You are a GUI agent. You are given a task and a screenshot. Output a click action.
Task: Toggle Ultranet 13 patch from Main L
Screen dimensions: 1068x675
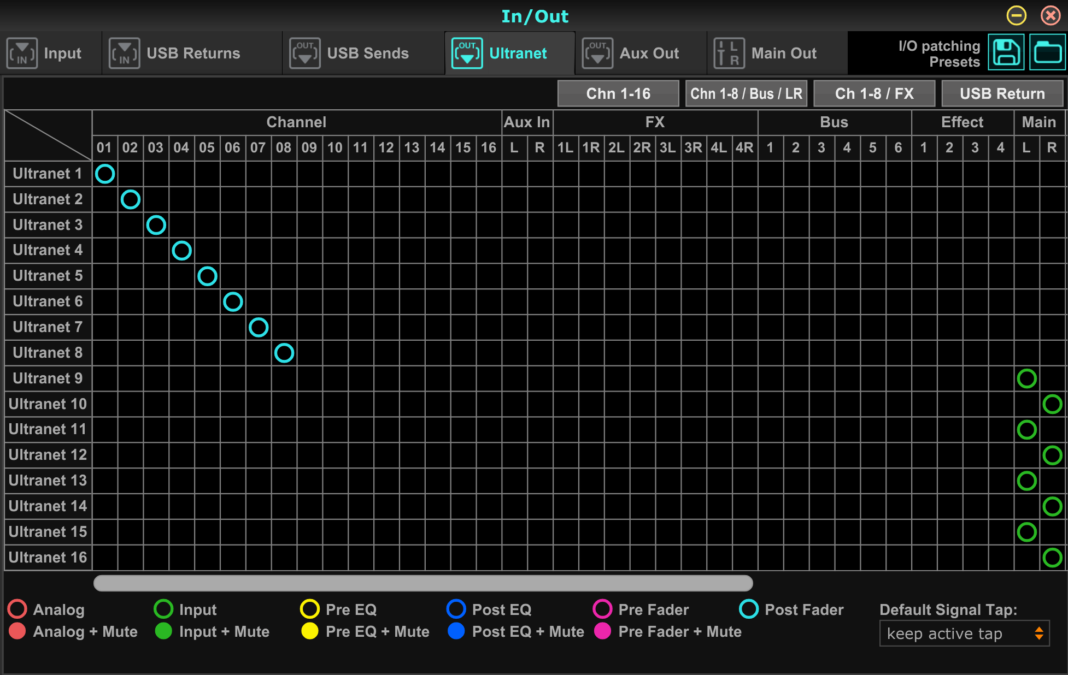point(1027,481)
